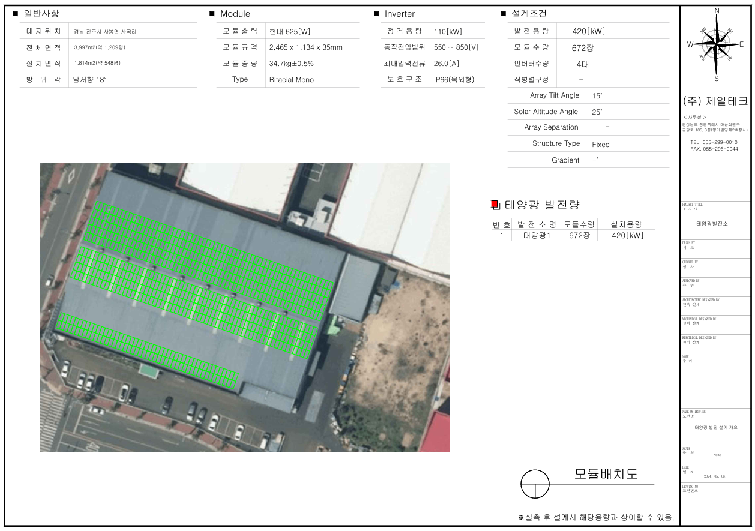Click the TEL. 055-299-0010 phone number
The image size is (755, 531).
714,142
